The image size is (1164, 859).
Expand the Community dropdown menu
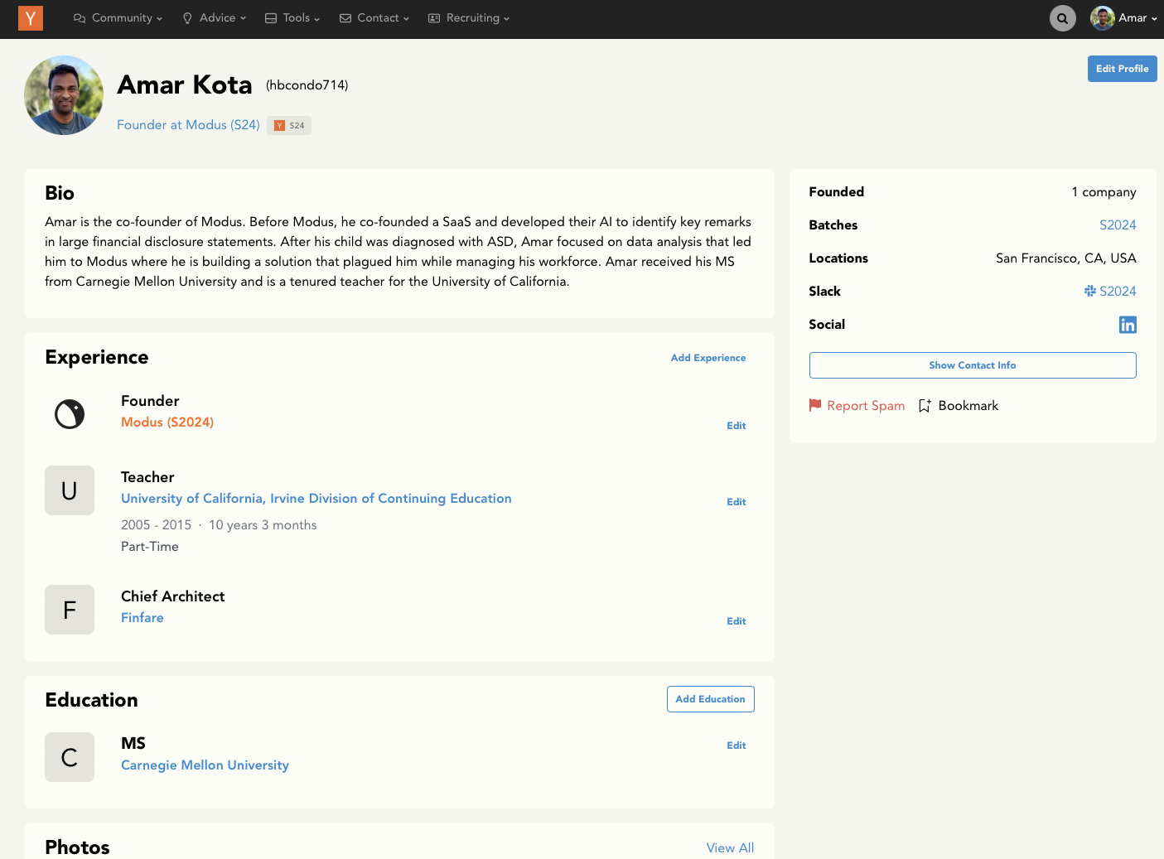[118, 18]
